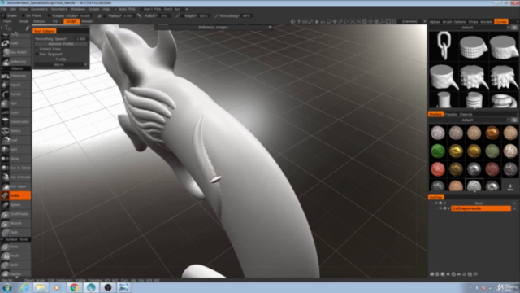
Task: Select the Vox Extrude tool
Action: [x=15, y=177]
